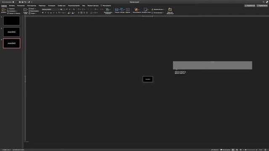Open the Design (Конструктор) ribbon tab
Screen dimensions: 269x151
pyautogui.click(x=32, y=5)
